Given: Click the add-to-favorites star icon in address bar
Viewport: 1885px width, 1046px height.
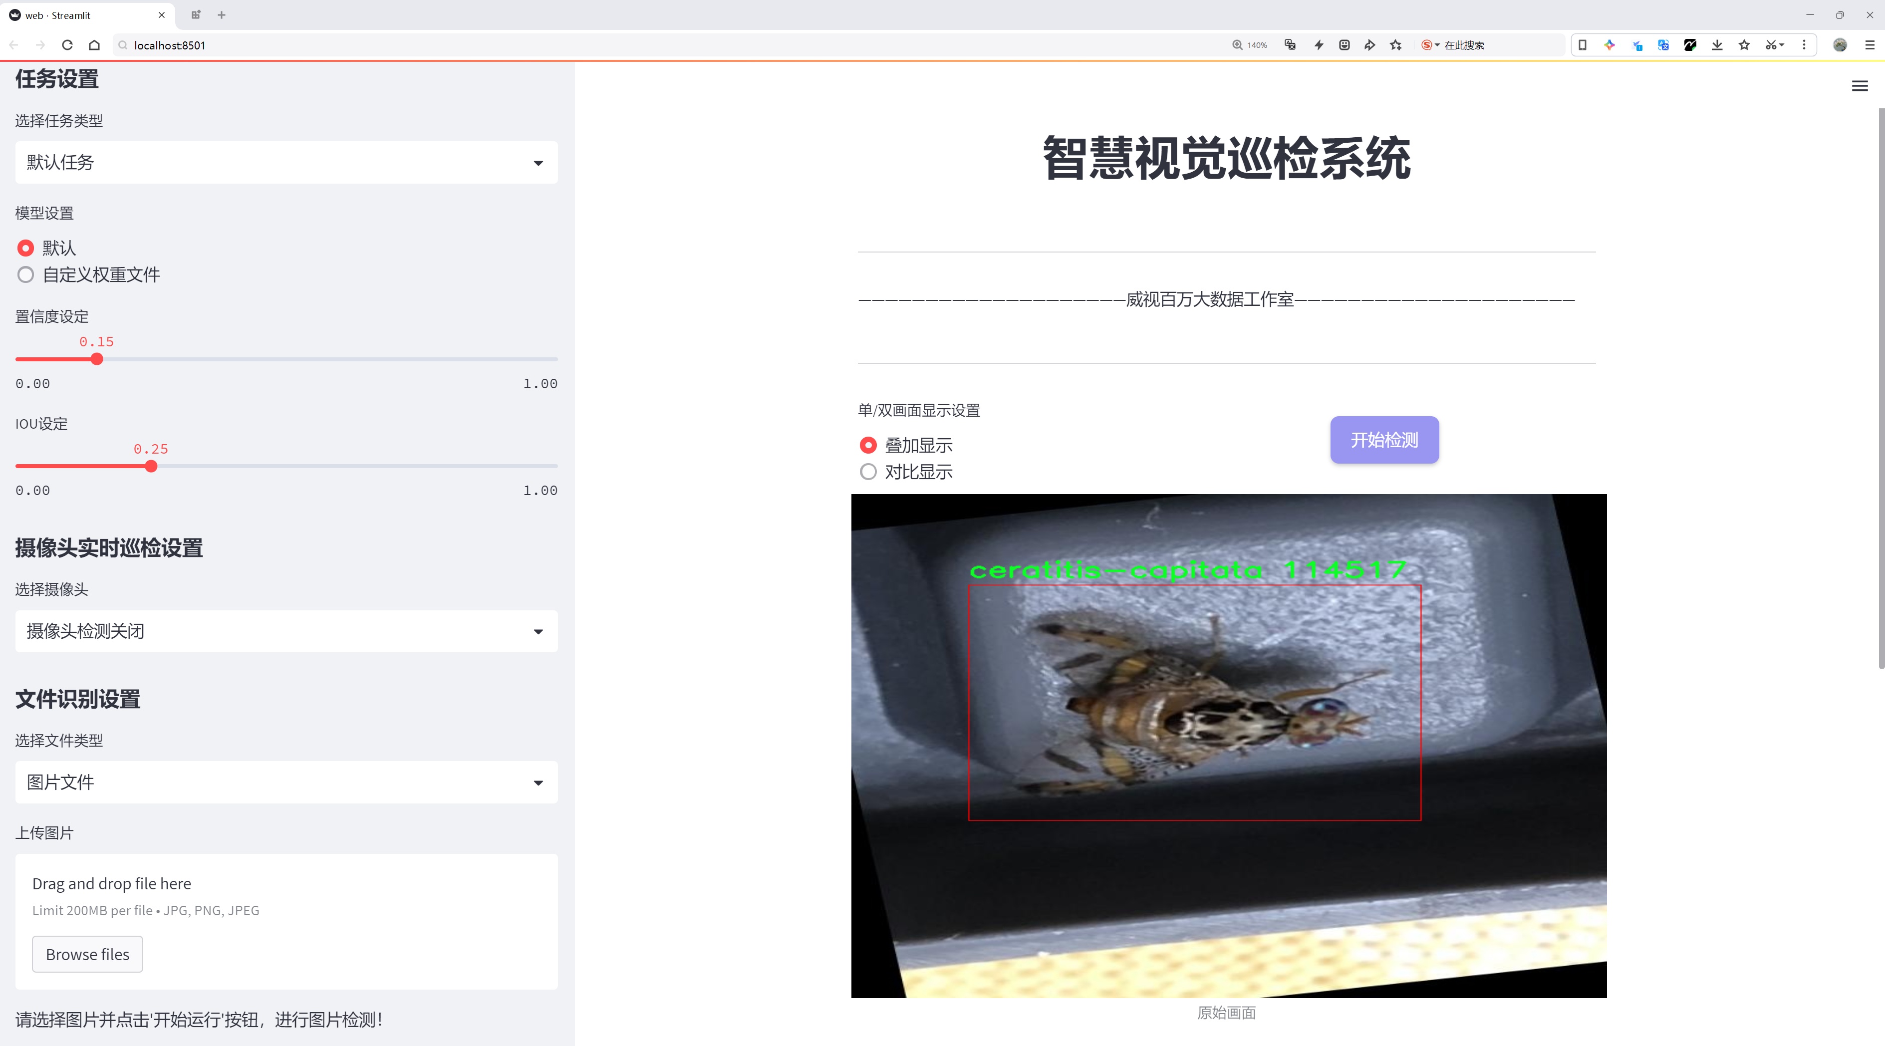Looking at the screenshot, I should point(1395,45).
